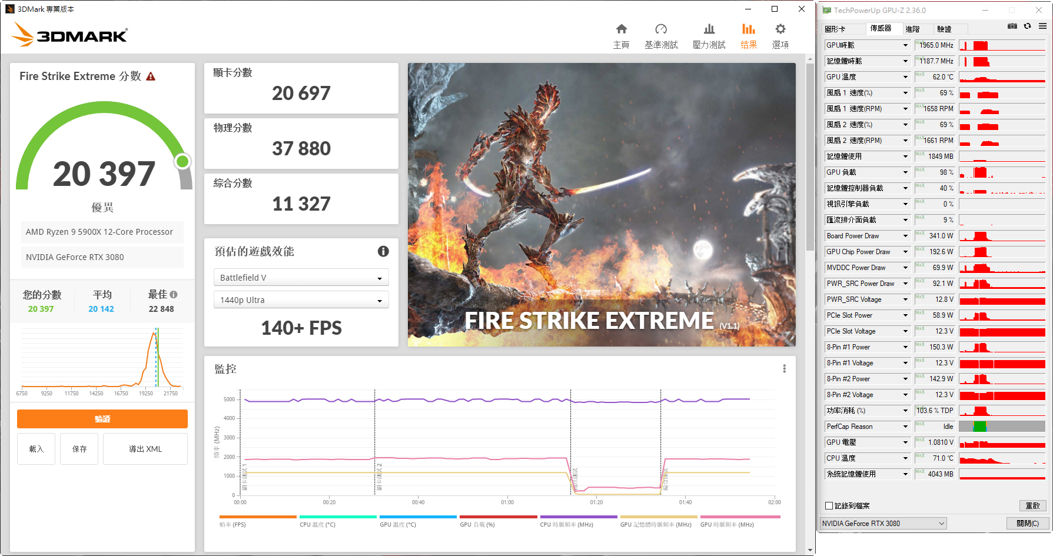Toggle the orange 幀率 (FPS) legend swatch
1053x556 pixels.
[258, 517]
